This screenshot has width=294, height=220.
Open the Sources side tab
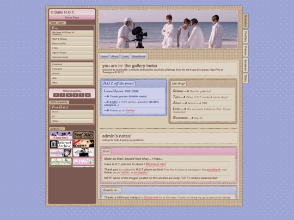click(246, 65)
